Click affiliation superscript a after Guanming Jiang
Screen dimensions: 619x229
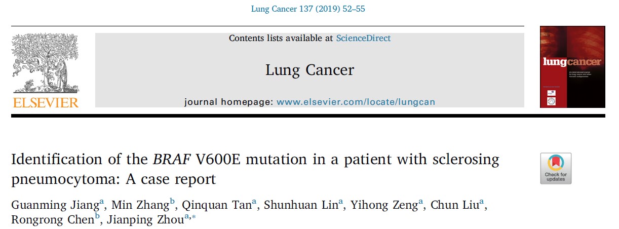point(102,202)
